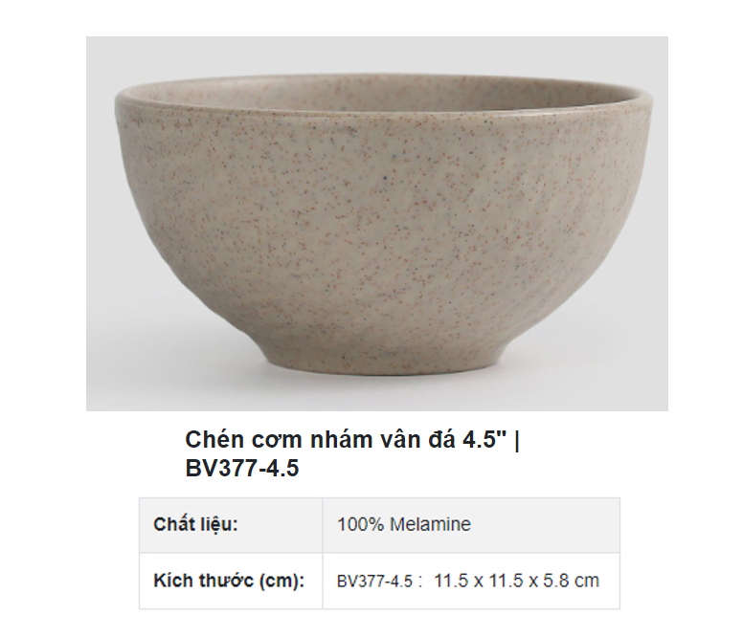Click the BV377-4.5 code in size row
The width and height of the screenshot is (743, 638).
374,582
